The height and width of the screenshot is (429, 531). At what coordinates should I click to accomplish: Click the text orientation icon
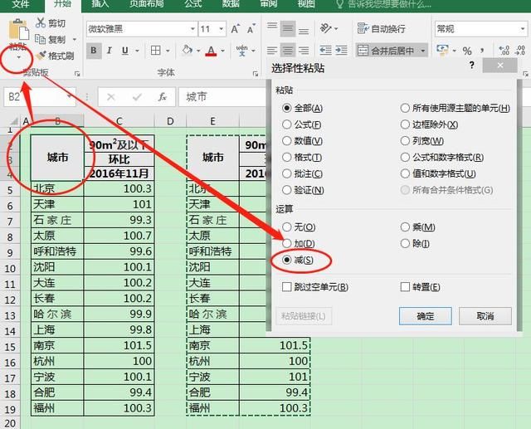pos(326,28)
